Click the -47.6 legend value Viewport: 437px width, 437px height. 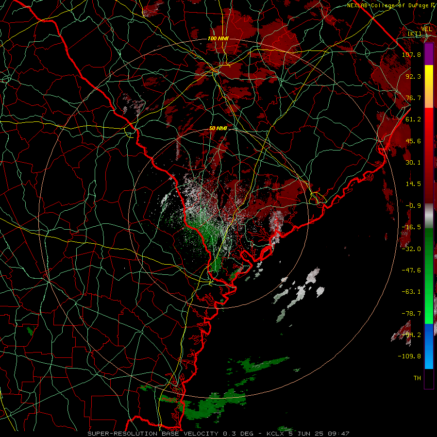tap(411, 270)
